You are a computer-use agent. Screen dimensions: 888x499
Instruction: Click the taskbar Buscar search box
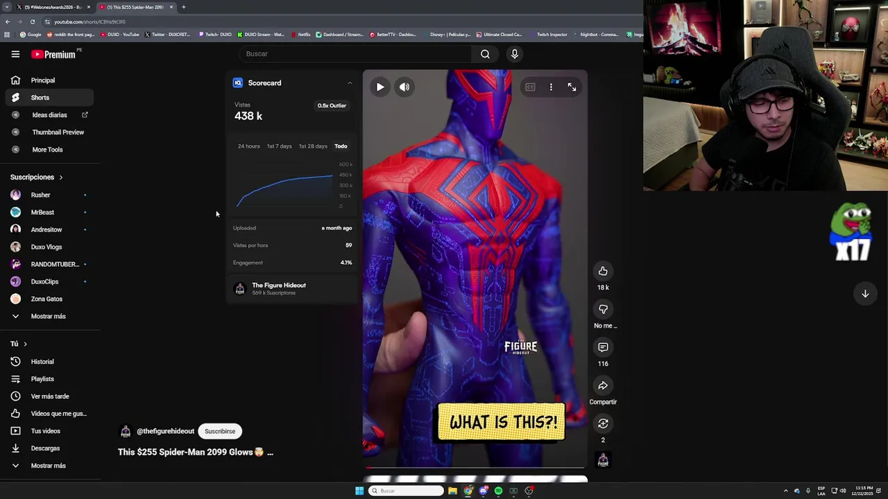point(406,491)
